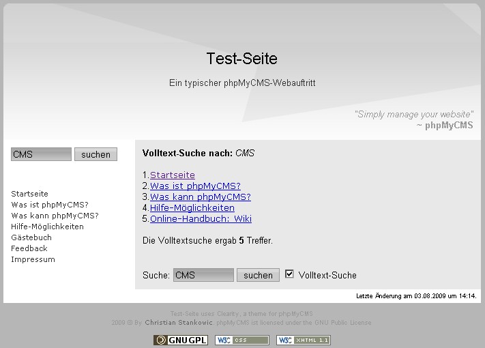This screenshot has height=348, width=485.
Task: Go to Hilfe-Möglichkeiten in sidebar menu
Action: click(x=47, y=227)
